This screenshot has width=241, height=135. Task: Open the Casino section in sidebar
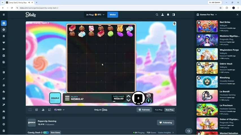coord(4,23)
